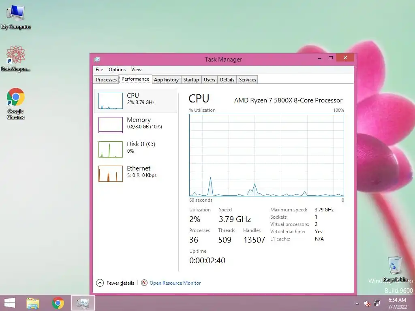Click Fewer details text

pos(120,283)
